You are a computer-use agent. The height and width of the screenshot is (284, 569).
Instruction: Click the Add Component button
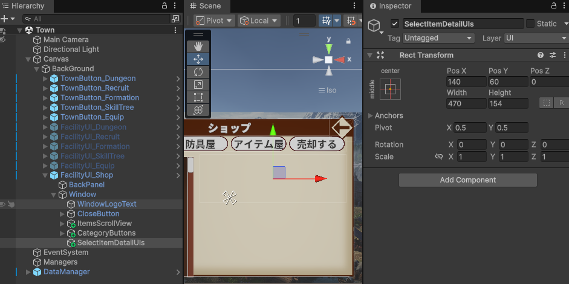click(467, 180)
